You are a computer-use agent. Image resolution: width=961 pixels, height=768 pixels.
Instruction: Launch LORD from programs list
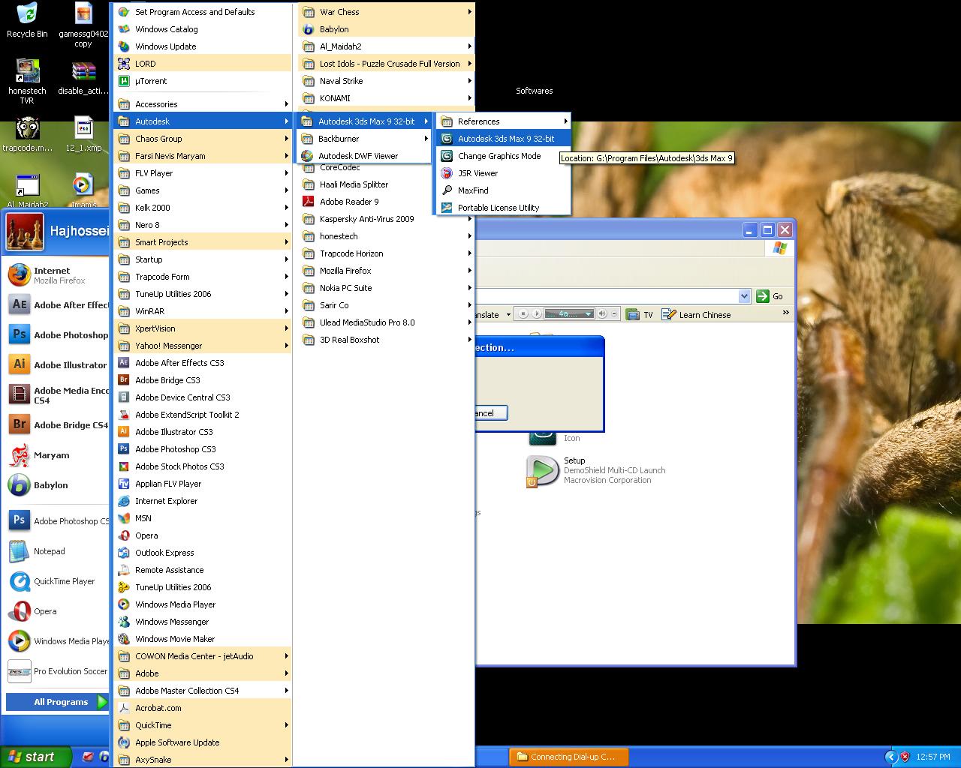203,64
